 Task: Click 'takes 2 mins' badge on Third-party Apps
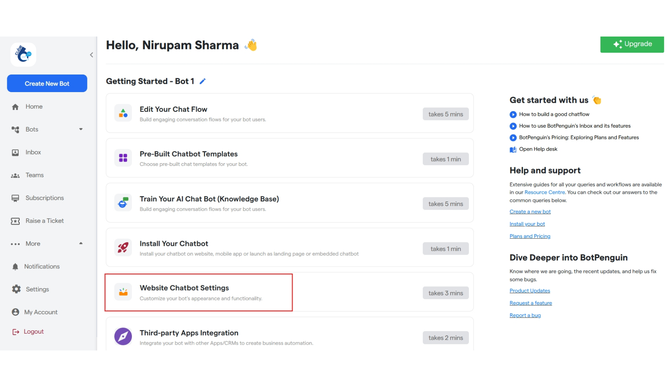click(446, 338)
